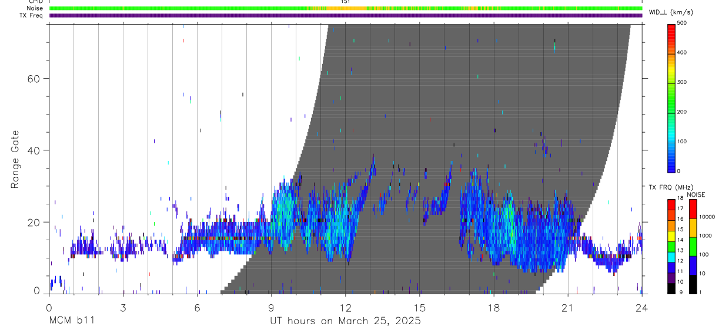Click the Range Gate axis title
The height and width of the screenshot is (333, 722).
coord(15,160)
